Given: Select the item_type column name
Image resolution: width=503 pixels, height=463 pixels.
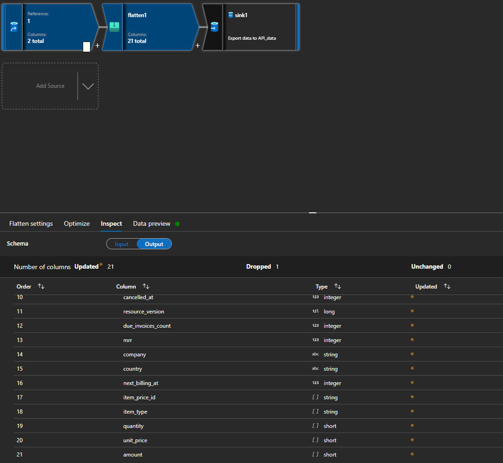Looking at the screenshot, I should pyautogui.click(x=135, y=412).
